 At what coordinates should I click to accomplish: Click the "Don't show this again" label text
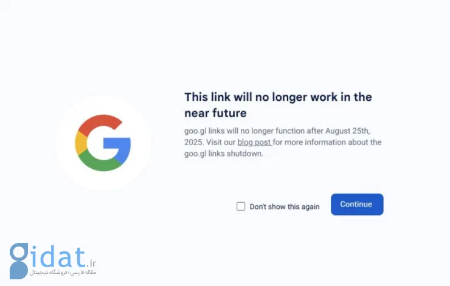[x=285, y=206]
